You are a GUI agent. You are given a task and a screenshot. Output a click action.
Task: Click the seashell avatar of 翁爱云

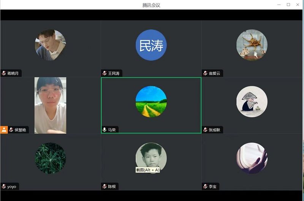coord(252,45)
